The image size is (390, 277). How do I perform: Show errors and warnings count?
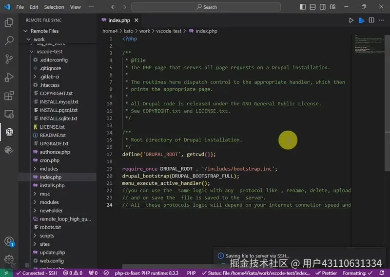(73, 273)
